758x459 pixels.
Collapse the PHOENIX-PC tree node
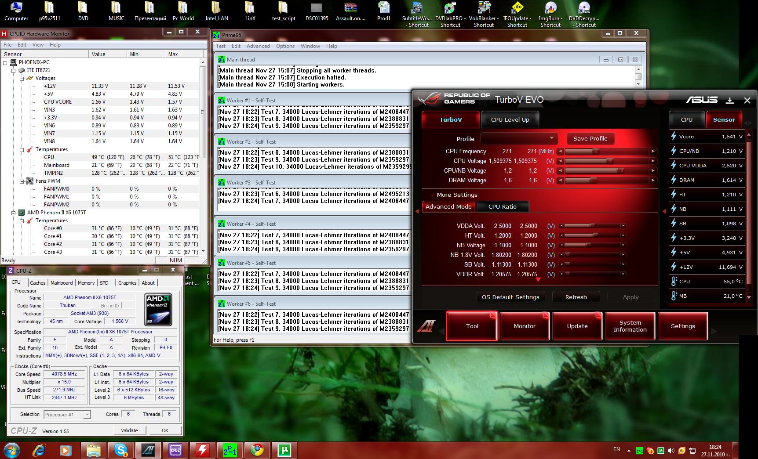5,62
